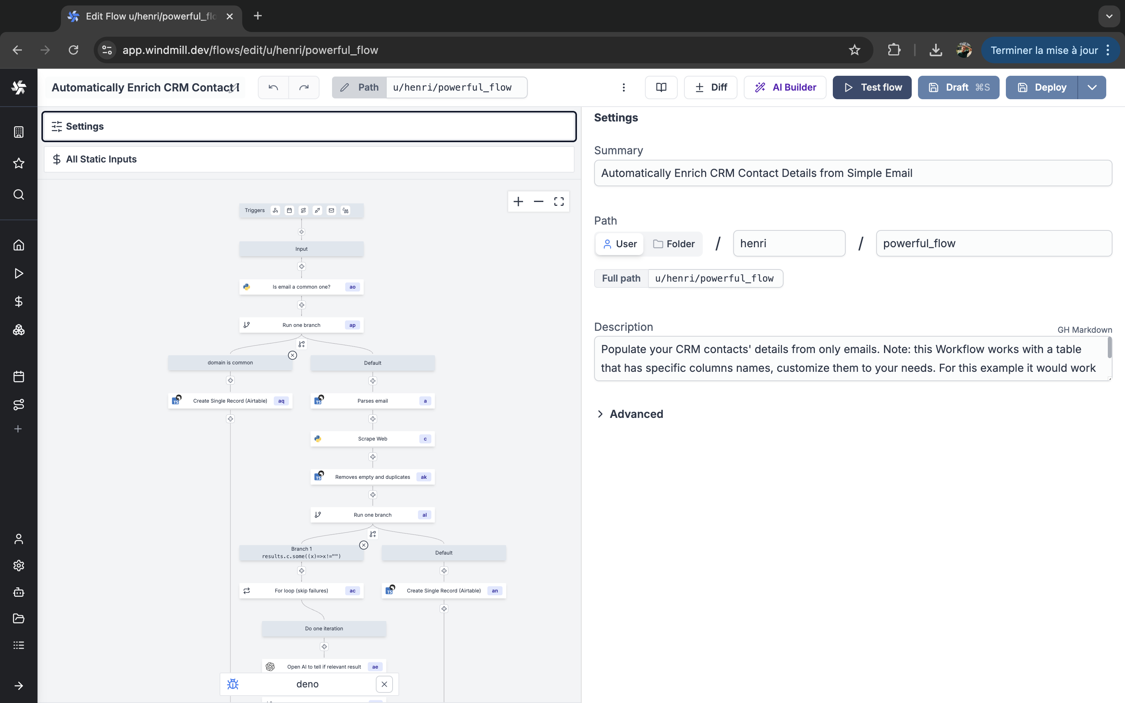
Task: Select User path owner toggle
Action: pyautogui.click(x=620, y=244)
